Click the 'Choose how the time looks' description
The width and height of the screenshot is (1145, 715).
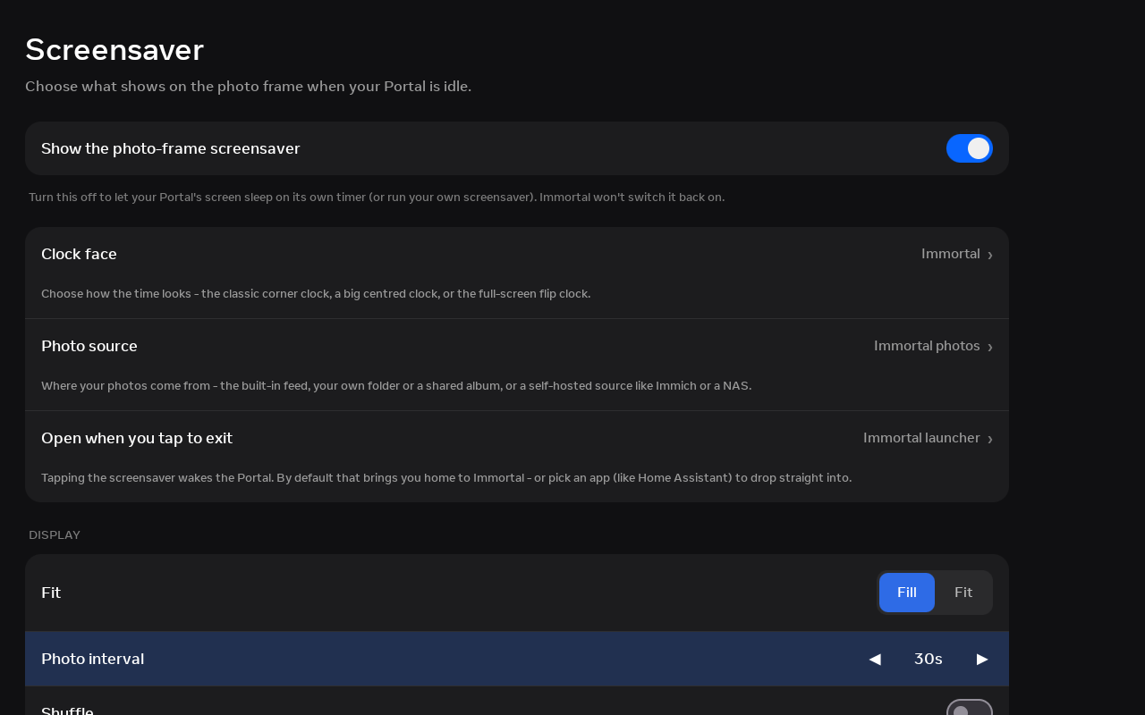(316, 293)
